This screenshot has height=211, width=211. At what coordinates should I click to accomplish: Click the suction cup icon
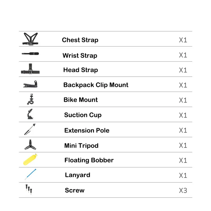click(30, 114)
